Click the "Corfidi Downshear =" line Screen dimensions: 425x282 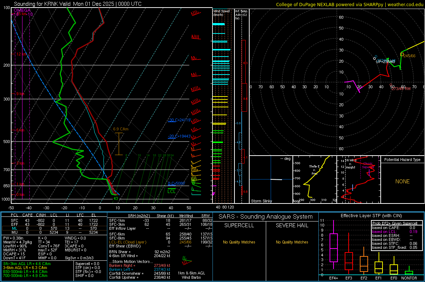coord(140,273)
